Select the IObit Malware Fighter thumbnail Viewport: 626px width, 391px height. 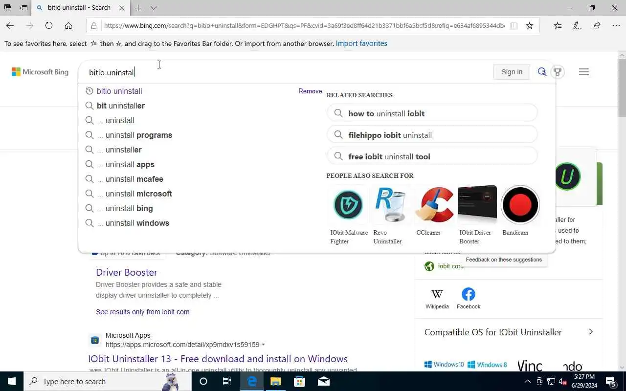[x=348, y=204]
